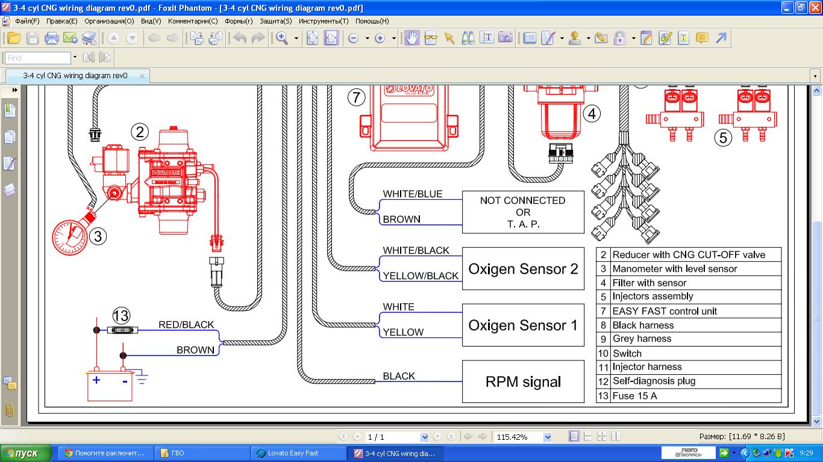Switch to ГБО folder taskbar item
The image size is (823, 462).
click(x=202, y=453)
